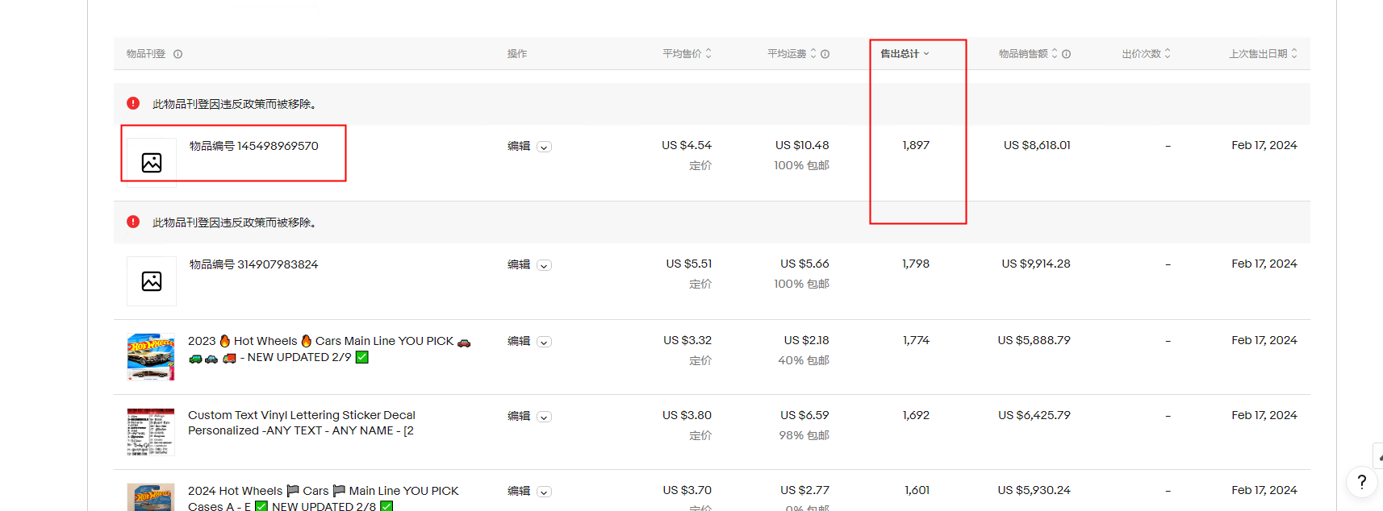Image resolution: width=1383 pixels, height=511 pixels.
Task: Click sales amount US $8,618.01
Action: (1037, 145)
